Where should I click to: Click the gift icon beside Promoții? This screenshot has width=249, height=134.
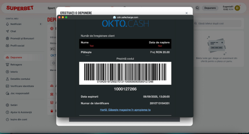tap(7, 38)
